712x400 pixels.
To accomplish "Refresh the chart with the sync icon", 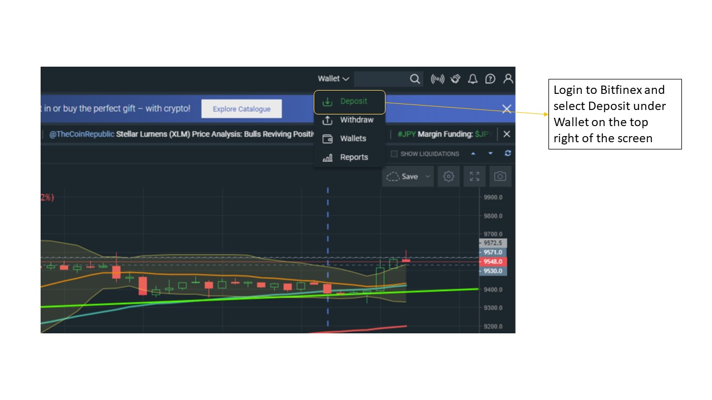I will [x=507, y=153].
